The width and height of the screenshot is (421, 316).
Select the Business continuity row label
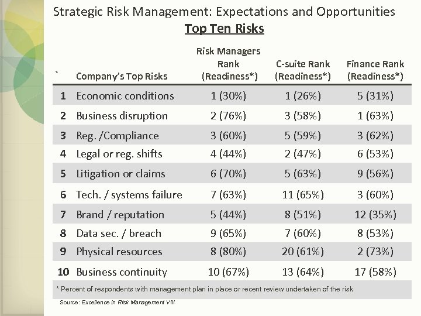[122, 272]
